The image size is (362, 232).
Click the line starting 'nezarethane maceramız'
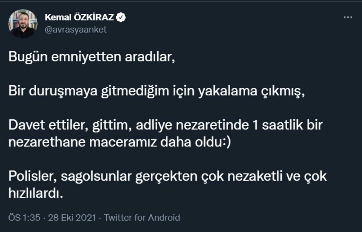click(119, 143)
